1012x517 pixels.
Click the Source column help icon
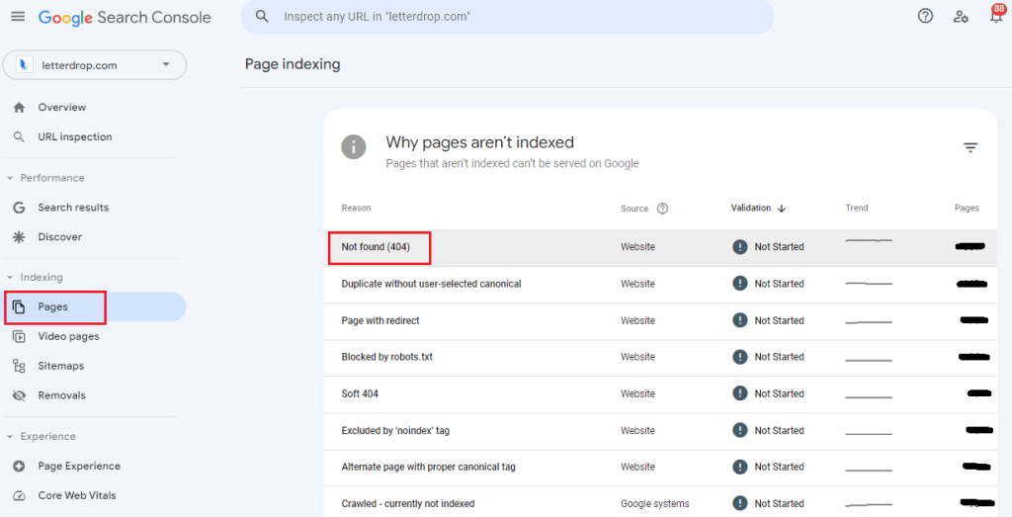(x=662, y=209)
